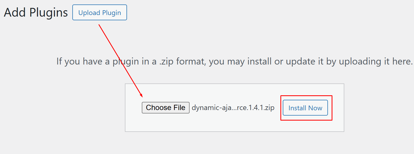Select the dynamic-aja...rce.1.4.1.zip filename text
The image size is (414, 154).
click(x=233, y=107)
